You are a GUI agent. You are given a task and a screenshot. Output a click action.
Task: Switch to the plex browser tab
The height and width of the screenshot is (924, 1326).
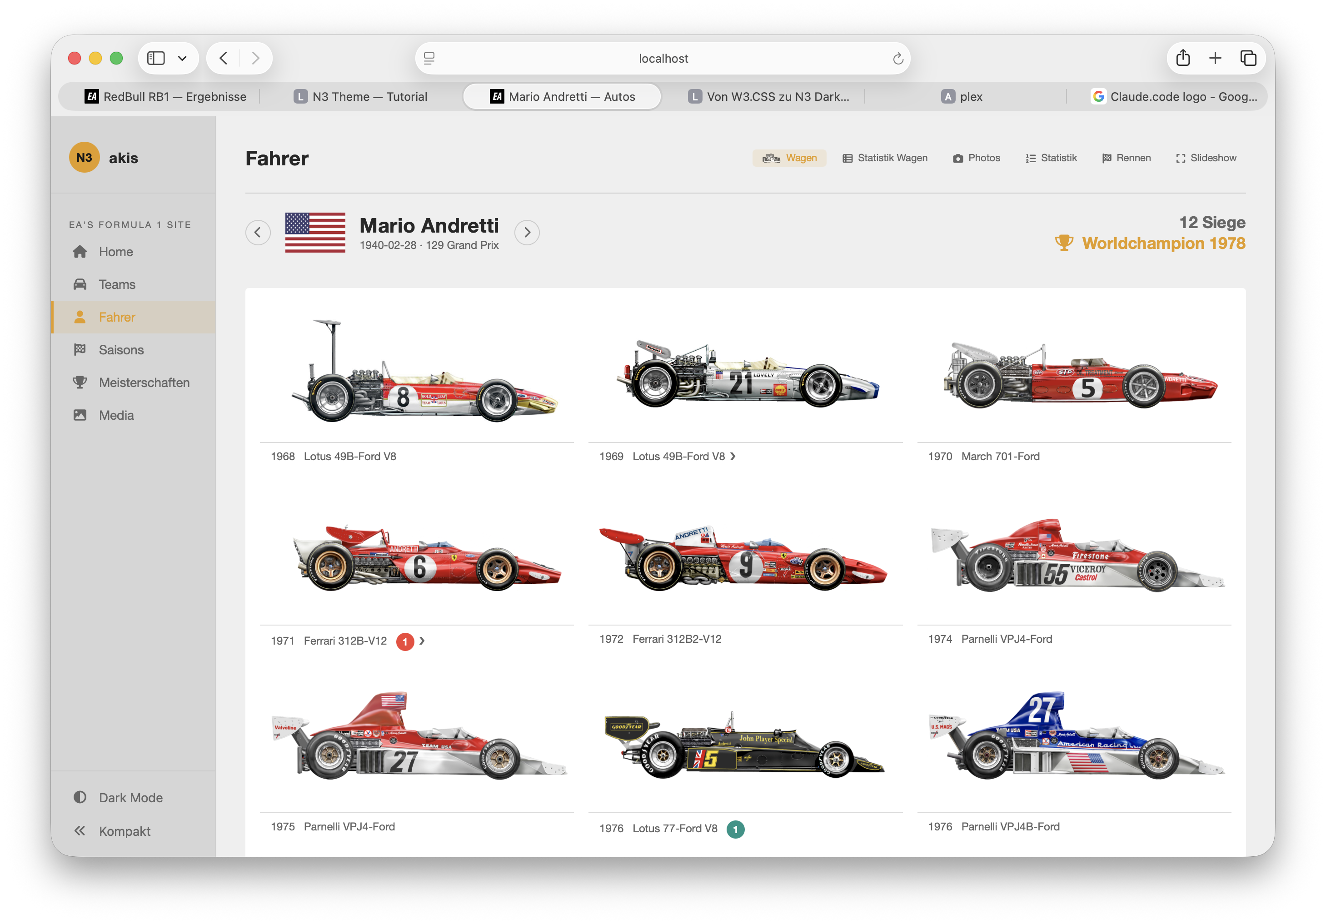click(962, 96)
